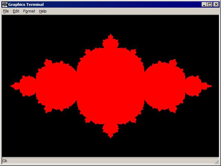This screenshot has height=166, width=221.
Task: Click the "Graphics Terminal" title text
Action: [x=26, y=4]
